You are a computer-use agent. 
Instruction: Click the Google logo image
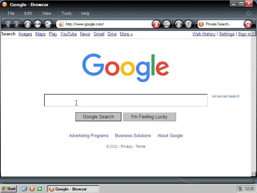coord(126,68)
